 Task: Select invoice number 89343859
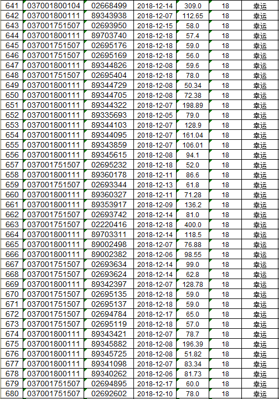coord(109,145)
